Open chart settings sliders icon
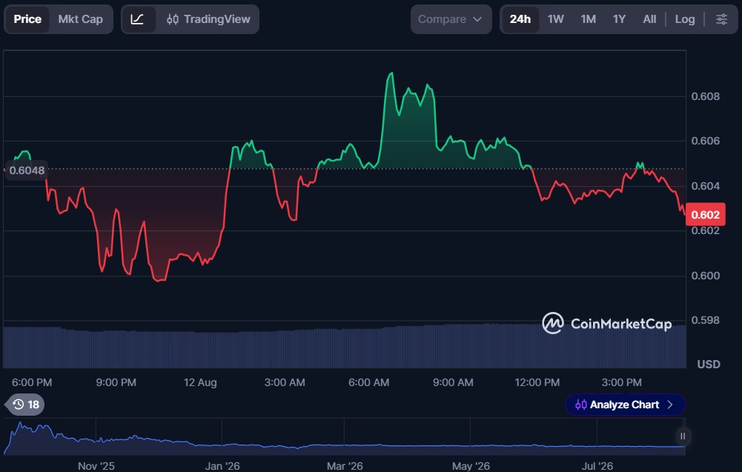 [x=721, y=19]
